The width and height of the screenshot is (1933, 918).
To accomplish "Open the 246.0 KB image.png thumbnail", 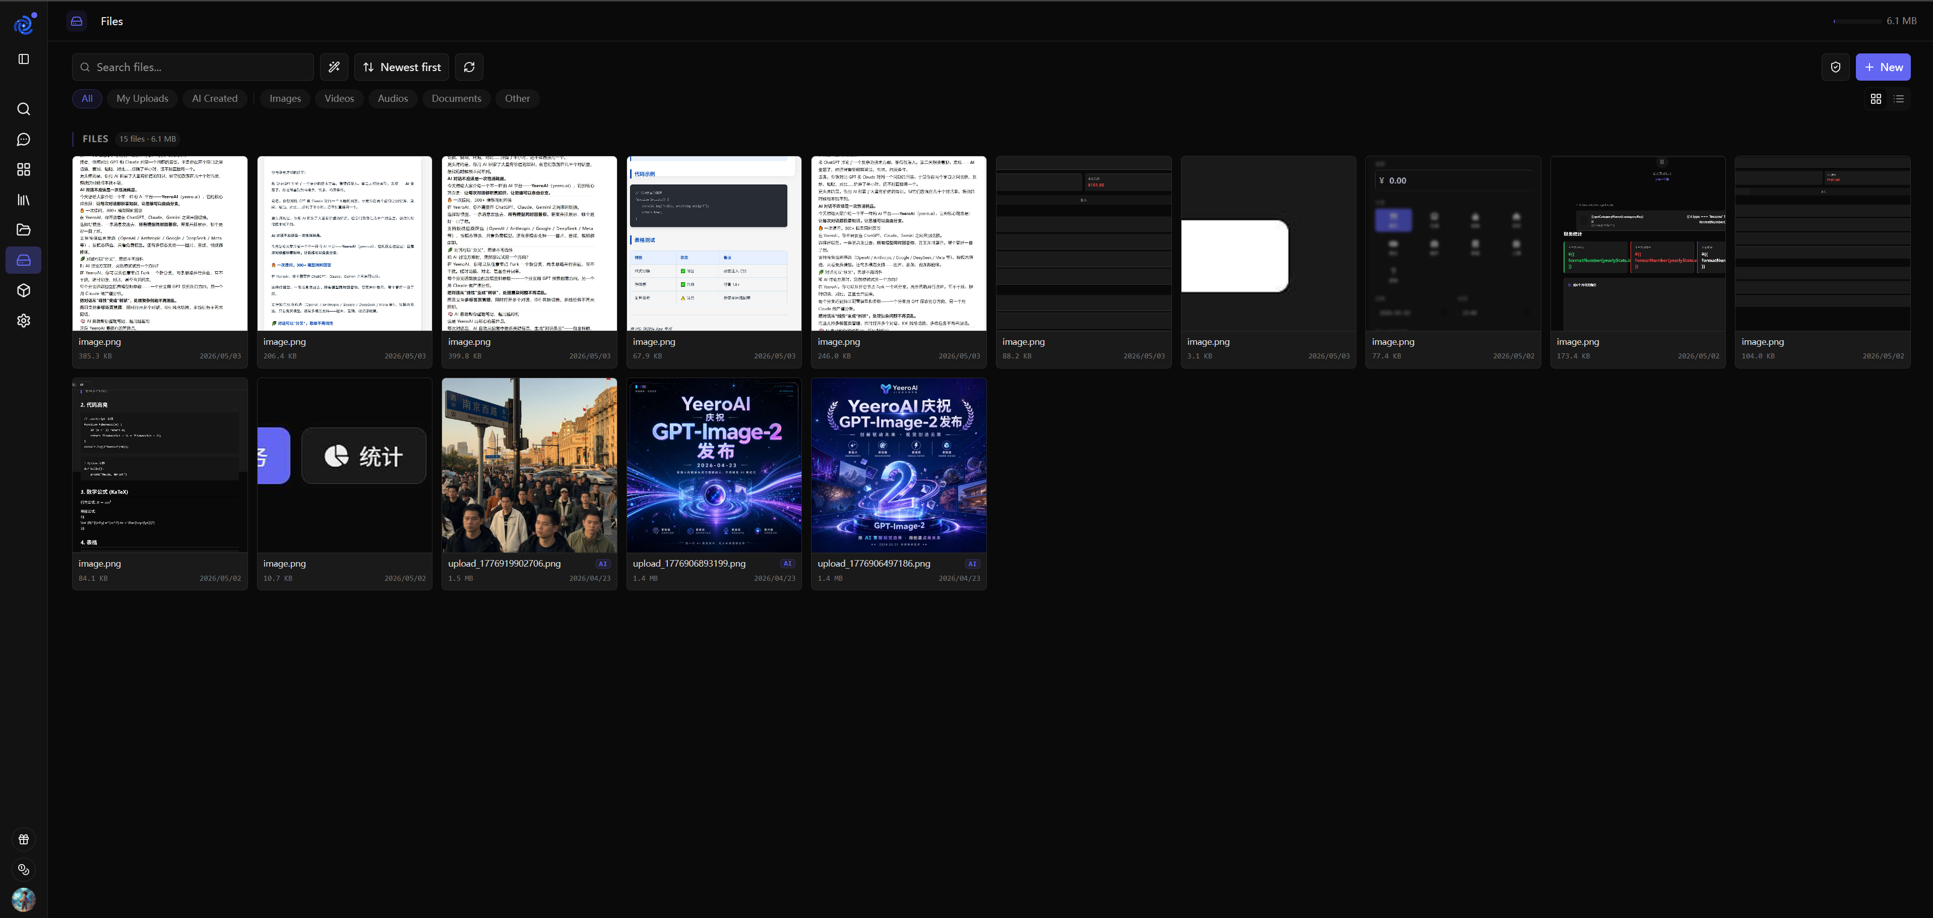I will click(898, 243).
